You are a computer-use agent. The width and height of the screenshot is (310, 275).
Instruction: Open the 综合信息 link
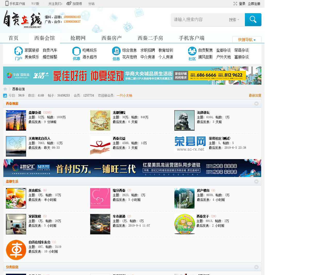(x=129, y=50)
